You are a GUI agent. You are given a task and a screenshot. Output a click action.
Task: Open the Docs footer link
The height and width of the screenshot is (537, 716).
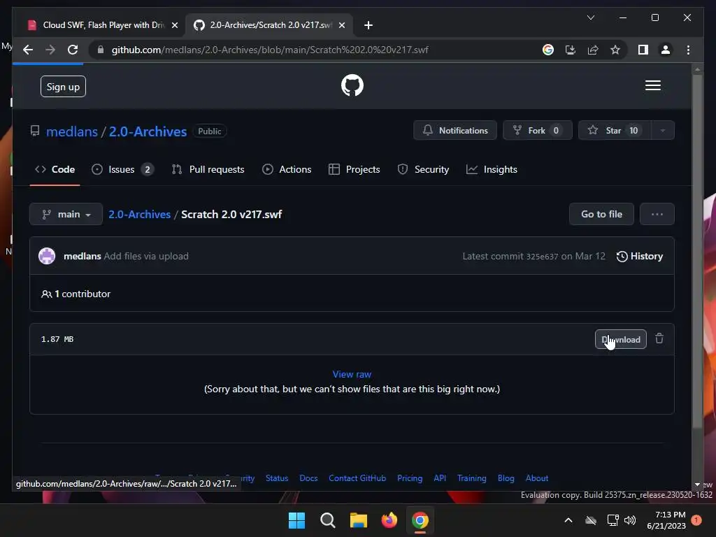[308, 478]
